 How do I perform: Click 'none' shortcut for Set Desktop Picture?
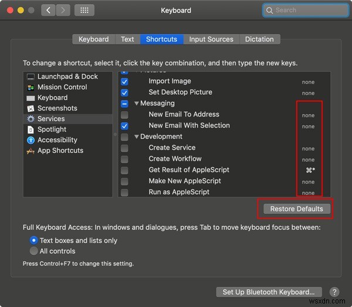(x=308, y=93)
